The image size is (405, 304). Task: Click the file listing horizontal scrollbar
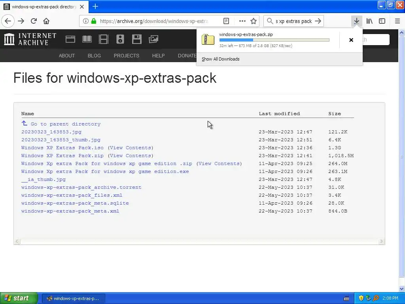pos(199,241)
